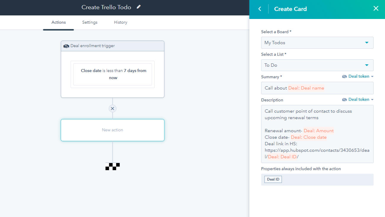Close the Create Card panel
The width and height of the screenshot is (385, 217).
tap(376, 8)
